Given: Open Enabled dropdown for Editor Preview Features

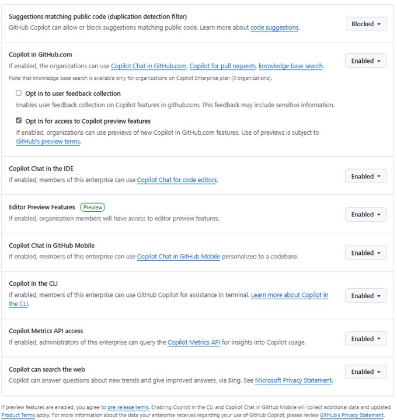Looking at the screenshot, I should 365,214.
